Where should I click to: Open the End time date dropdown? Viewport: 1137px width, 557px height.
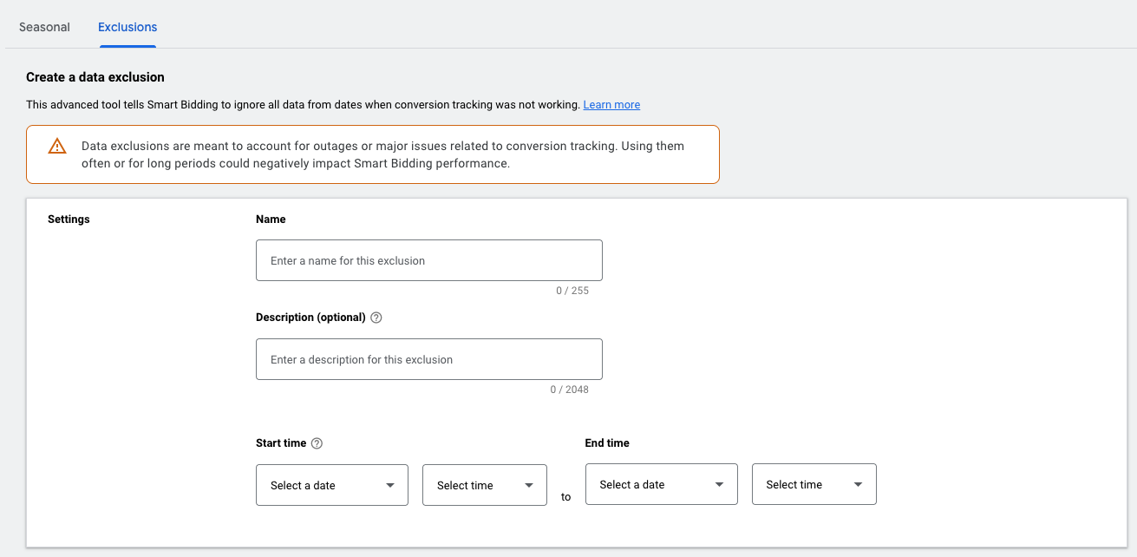661,485
